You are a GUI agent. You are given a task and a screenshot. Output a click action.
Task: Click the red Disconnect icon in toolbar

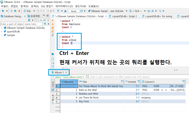click(x=19, y=11)
